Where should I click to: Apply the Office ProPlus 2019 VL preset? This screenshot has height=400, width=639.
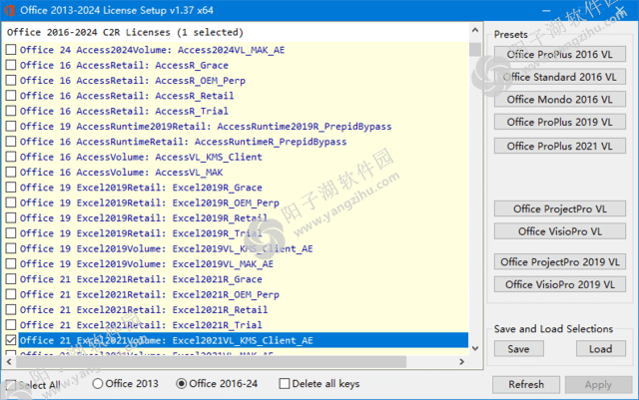click(560, 122)
